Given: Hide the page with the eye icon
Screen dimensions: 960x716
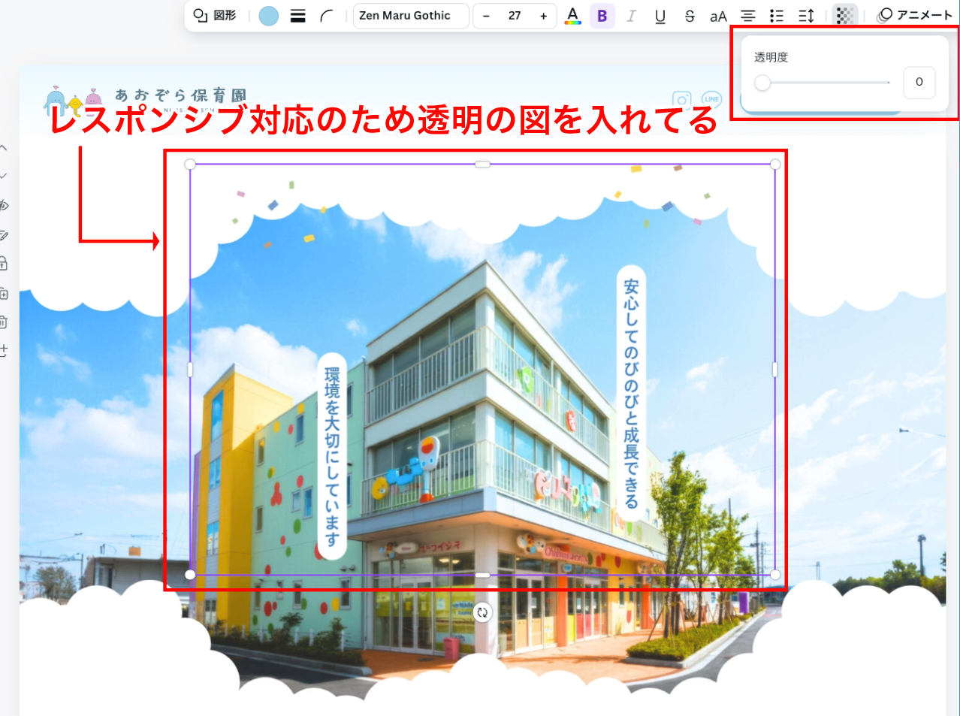Looking at the screenshot, I should [x=3, y=205].
